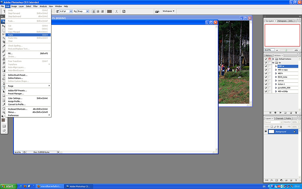Click the Create new action icon
This screenshot has width=302, height=189.
click(x=291, y=112)
